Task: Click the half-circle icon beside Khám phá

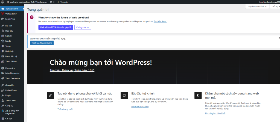Action: [x=198, y=95]
